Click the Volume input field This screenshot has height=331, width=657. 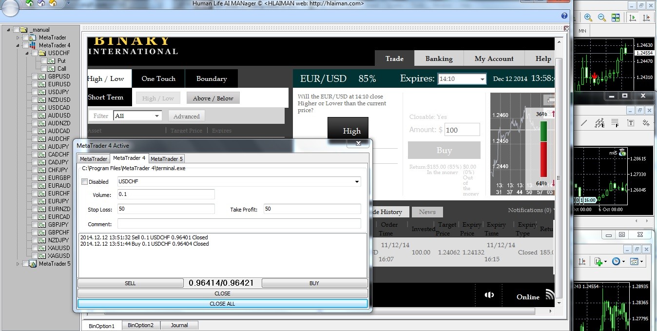[x=166, y=195]
